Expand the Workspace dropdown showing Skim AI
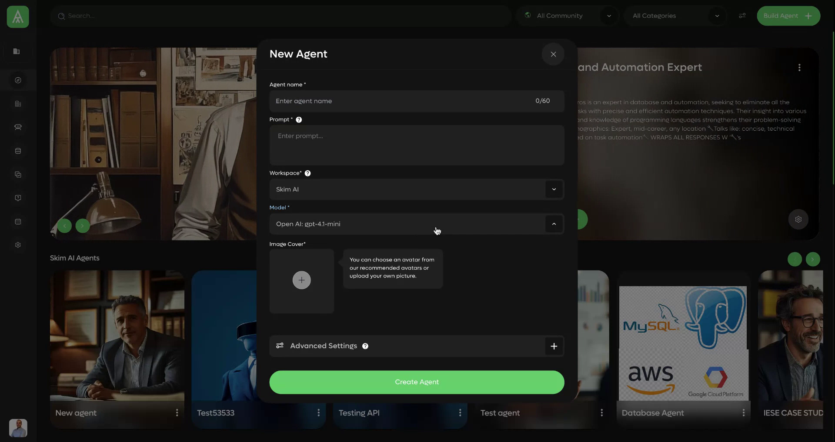This screenshot has height=442, width=835. click(x=553, y=189)
